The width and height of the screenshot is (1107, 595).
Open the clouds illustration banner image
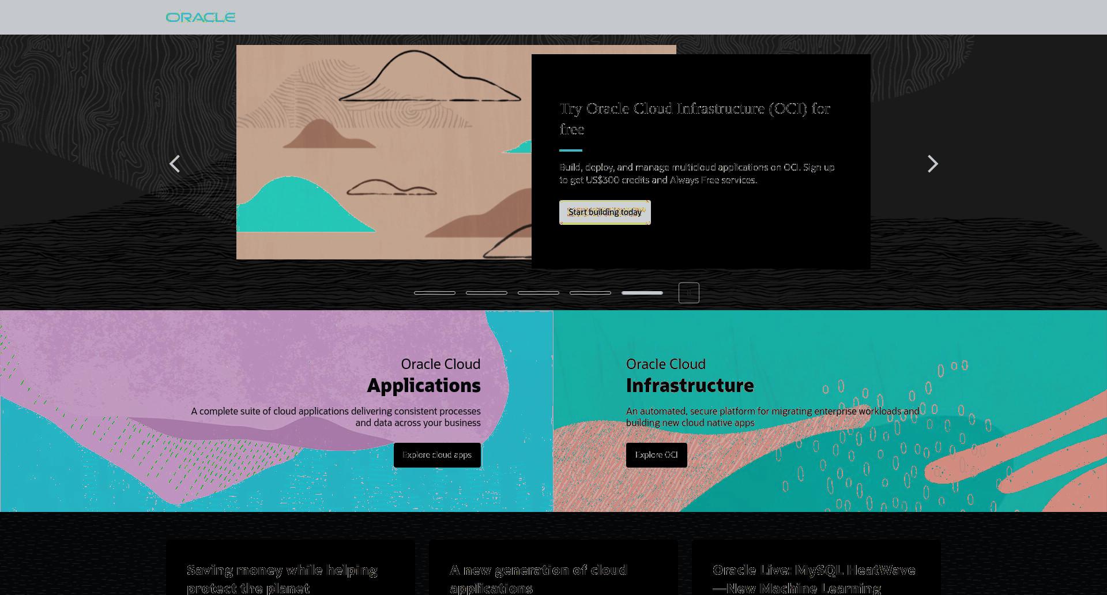click(x=384, y=152)
